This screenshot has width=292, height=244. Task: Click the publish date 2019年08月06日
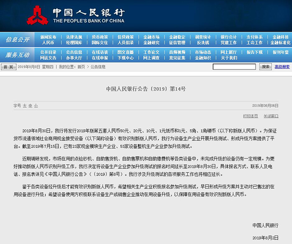coord(265,106)
